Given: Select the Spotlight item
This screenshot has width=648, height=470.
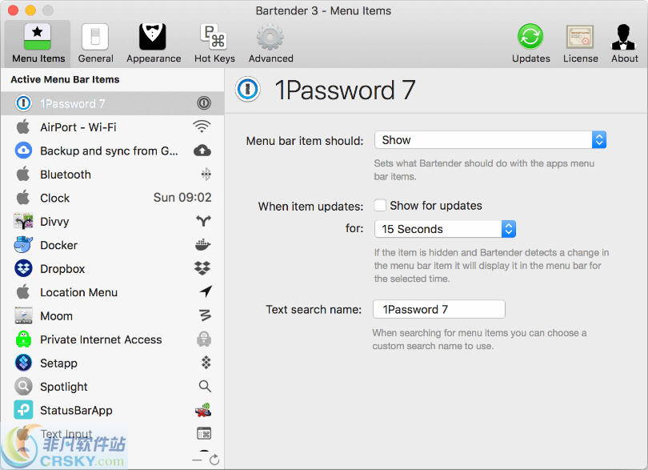Looking at the screenshot, I should tap(113, 387).
